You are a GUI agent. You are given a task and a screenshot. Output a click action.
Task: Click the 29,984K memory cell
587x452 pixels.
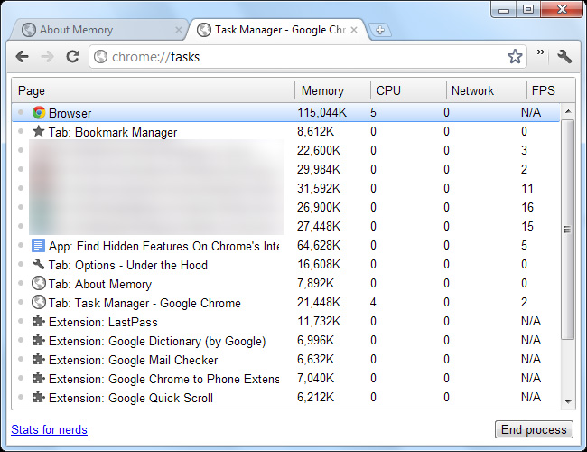tap(319, 169)
